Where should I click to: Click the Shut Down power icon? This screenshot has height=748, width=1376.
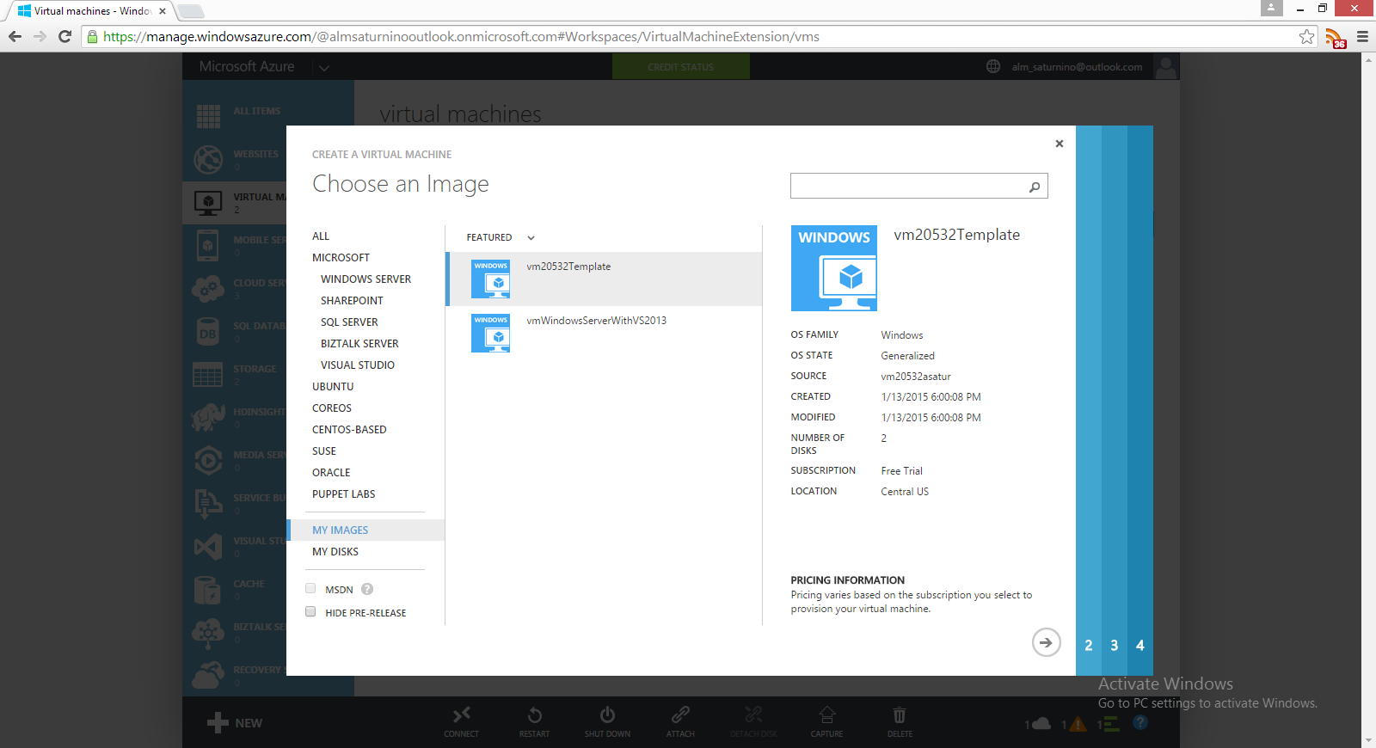[607, 714]
